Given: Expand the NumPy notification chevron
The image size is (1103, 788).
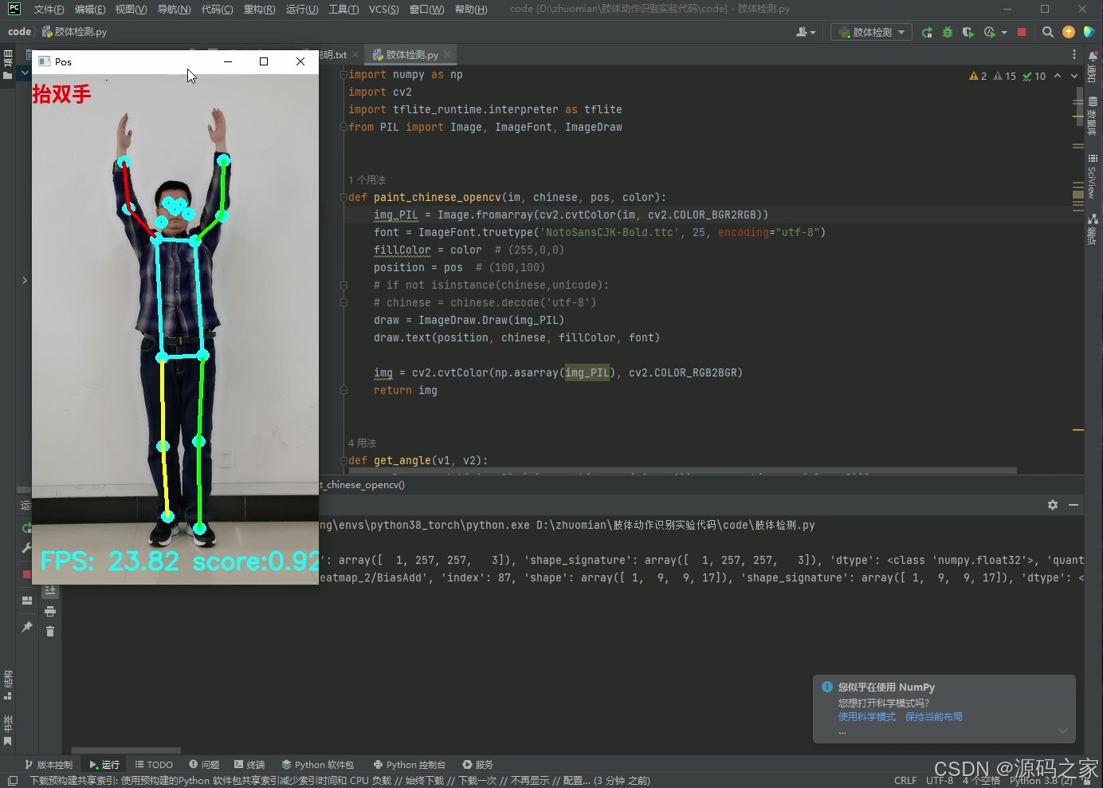Looking at the screenshot, I should tap(1062, 731).
